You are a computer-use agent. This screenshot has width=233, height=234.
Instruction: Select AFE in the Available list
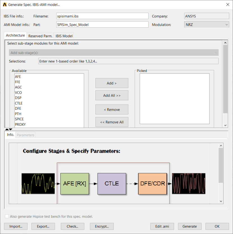(x=49, y=76)
